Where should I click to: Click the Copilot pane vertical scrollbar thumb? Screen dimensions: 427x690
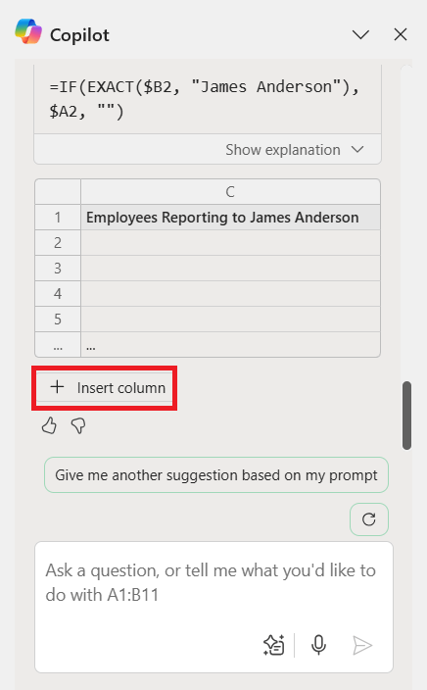click(x=406, y=416)
